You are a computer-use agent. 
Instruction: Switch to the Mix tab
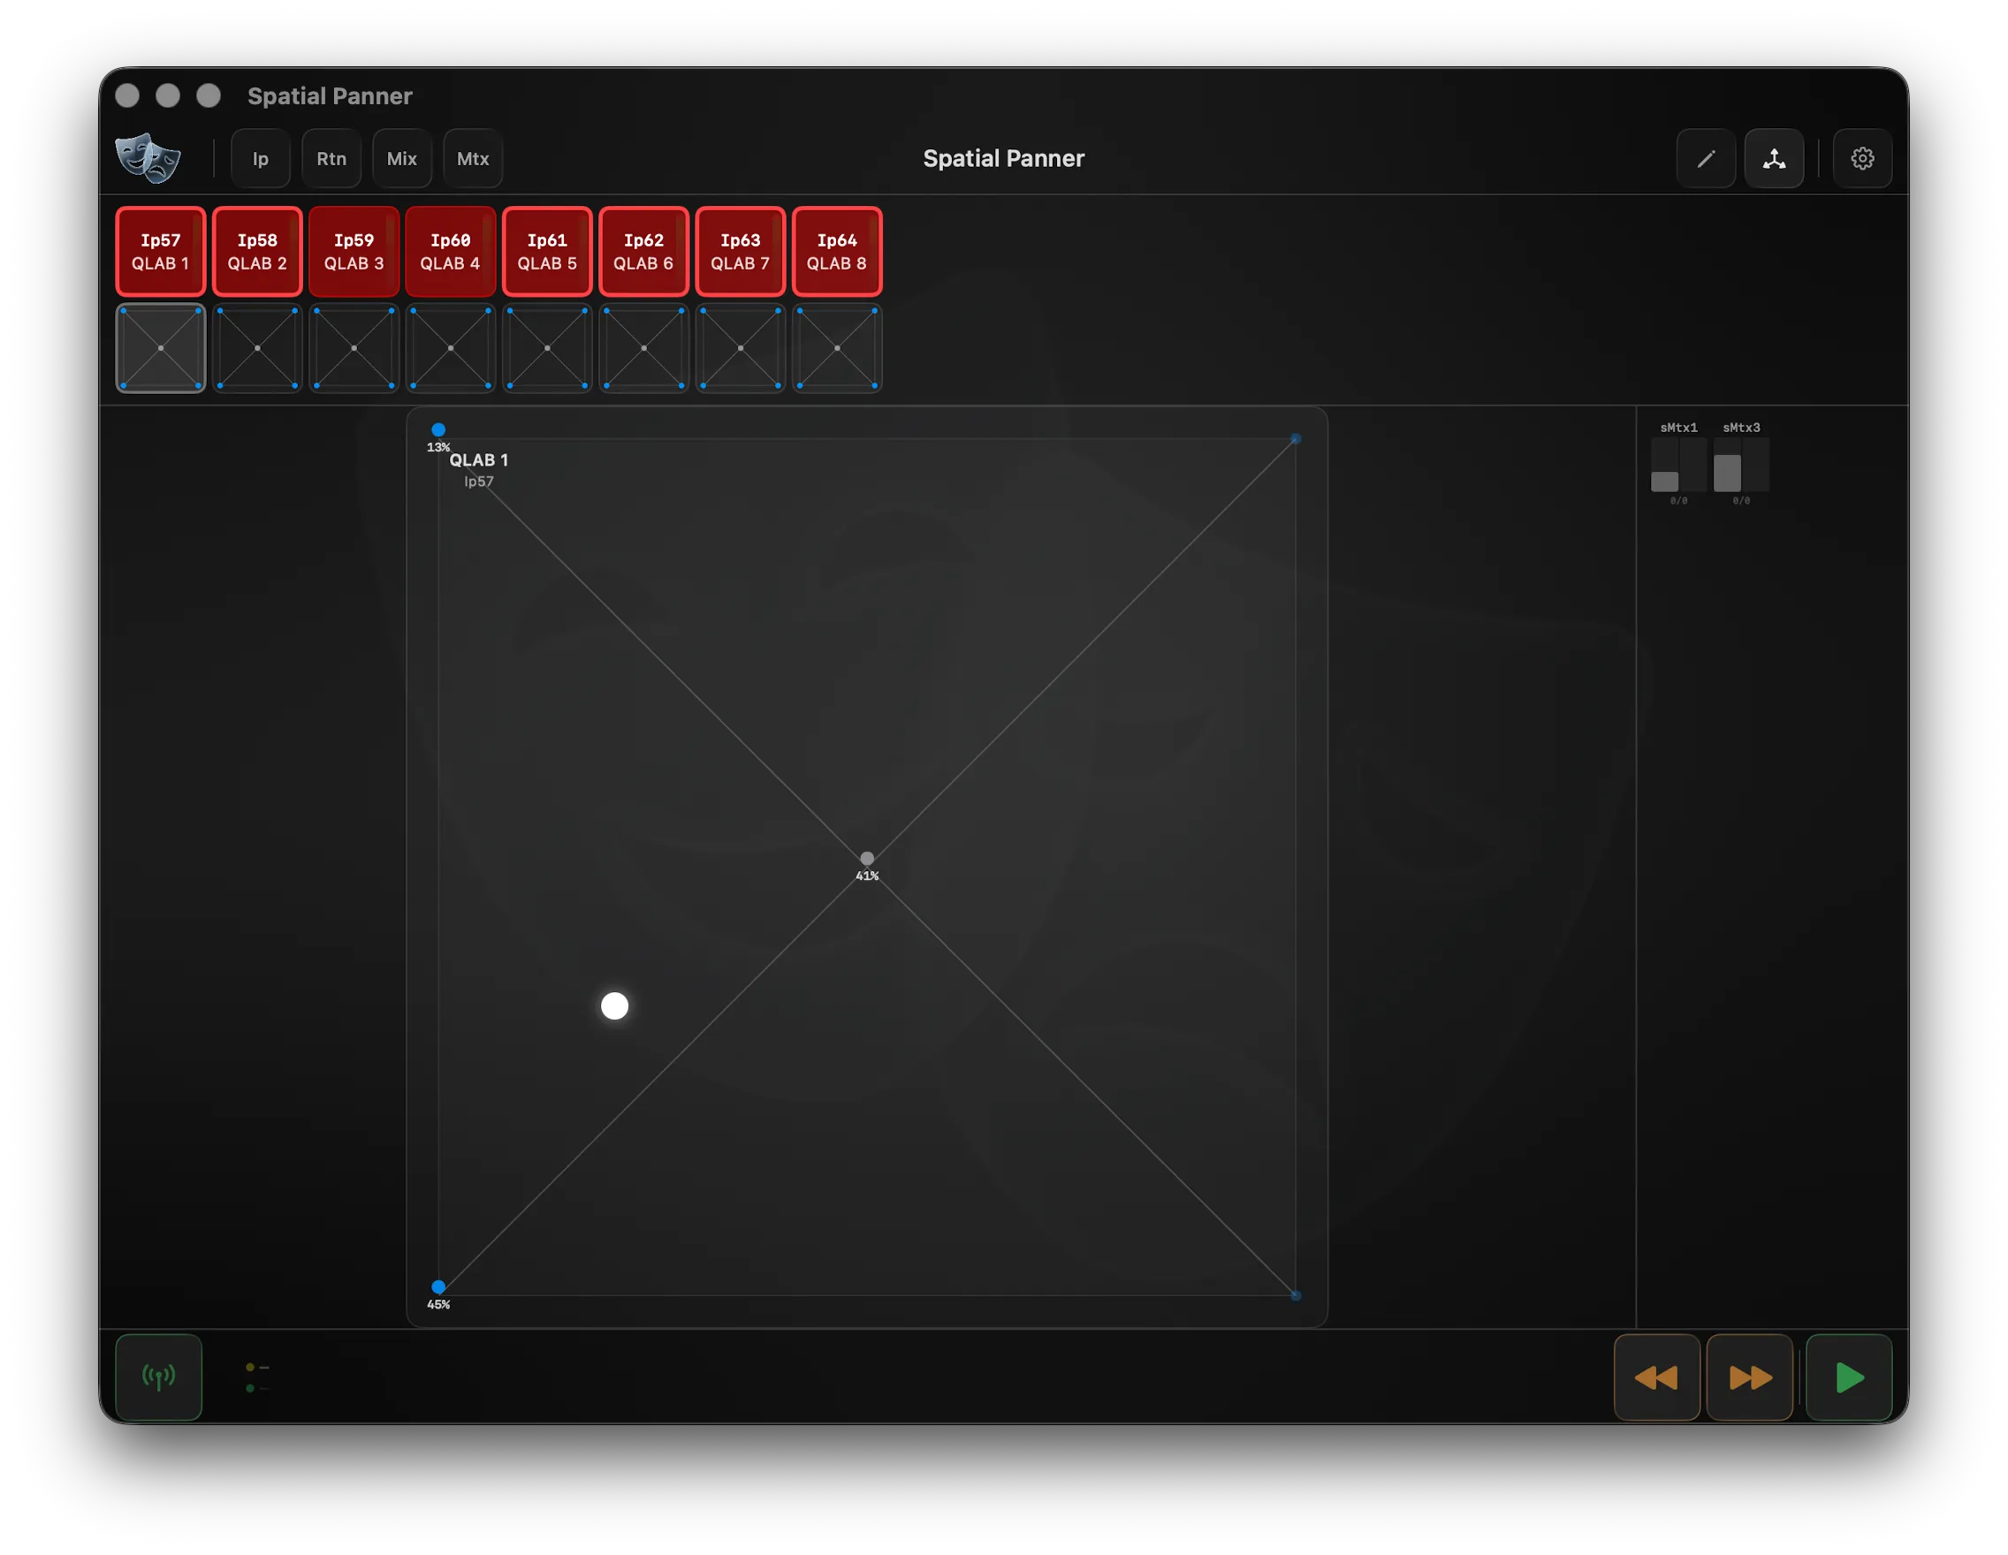coord(402,158)
